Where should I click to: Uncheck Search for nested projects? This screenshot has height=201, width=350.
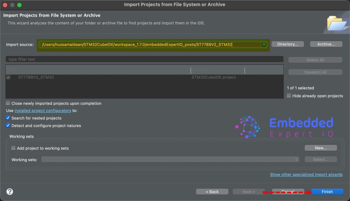click(x=8, y=118)
